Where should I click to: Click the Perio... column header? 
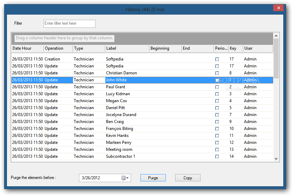point(221,48)
